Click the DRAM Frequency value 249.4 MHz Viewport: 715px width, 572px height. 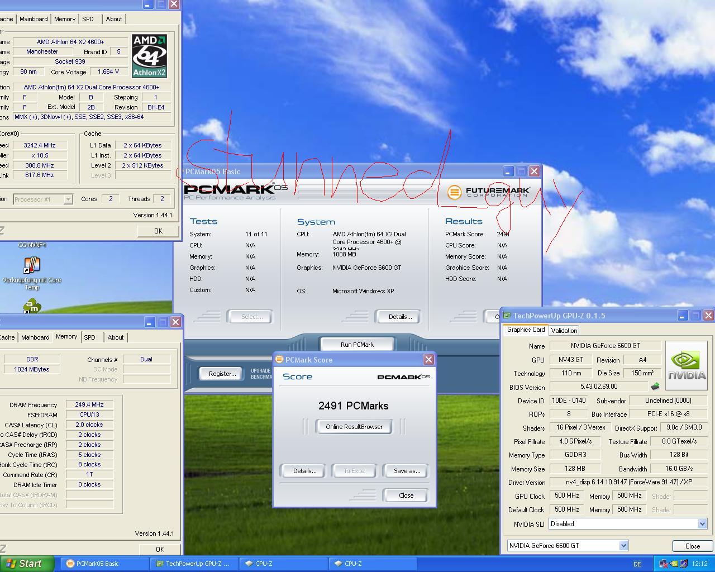89,405
